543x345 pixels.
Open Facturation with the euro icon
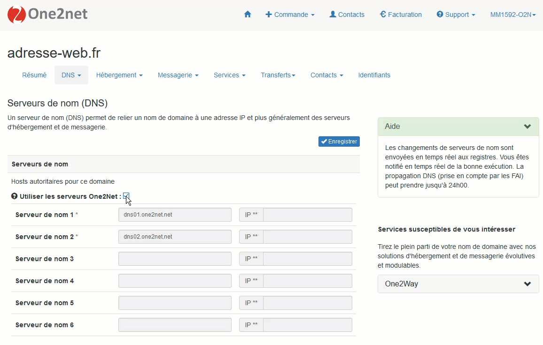pos(401,15)
